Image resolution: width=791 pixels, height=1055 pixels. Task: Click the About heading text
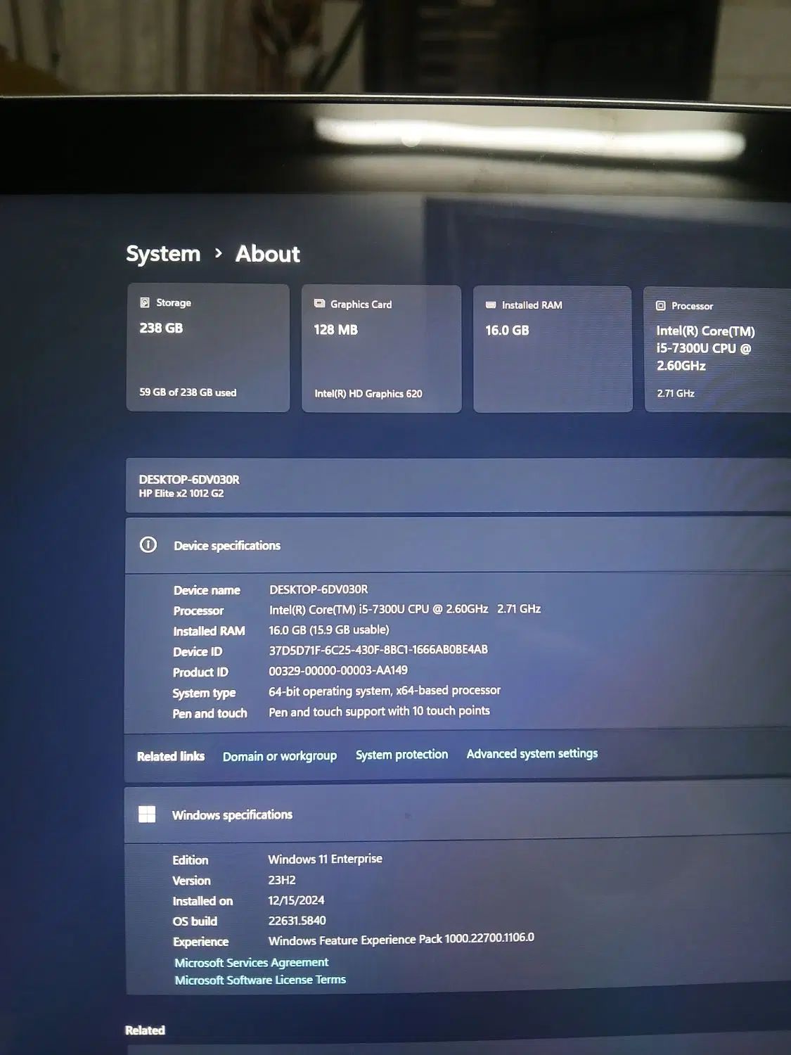268,254
